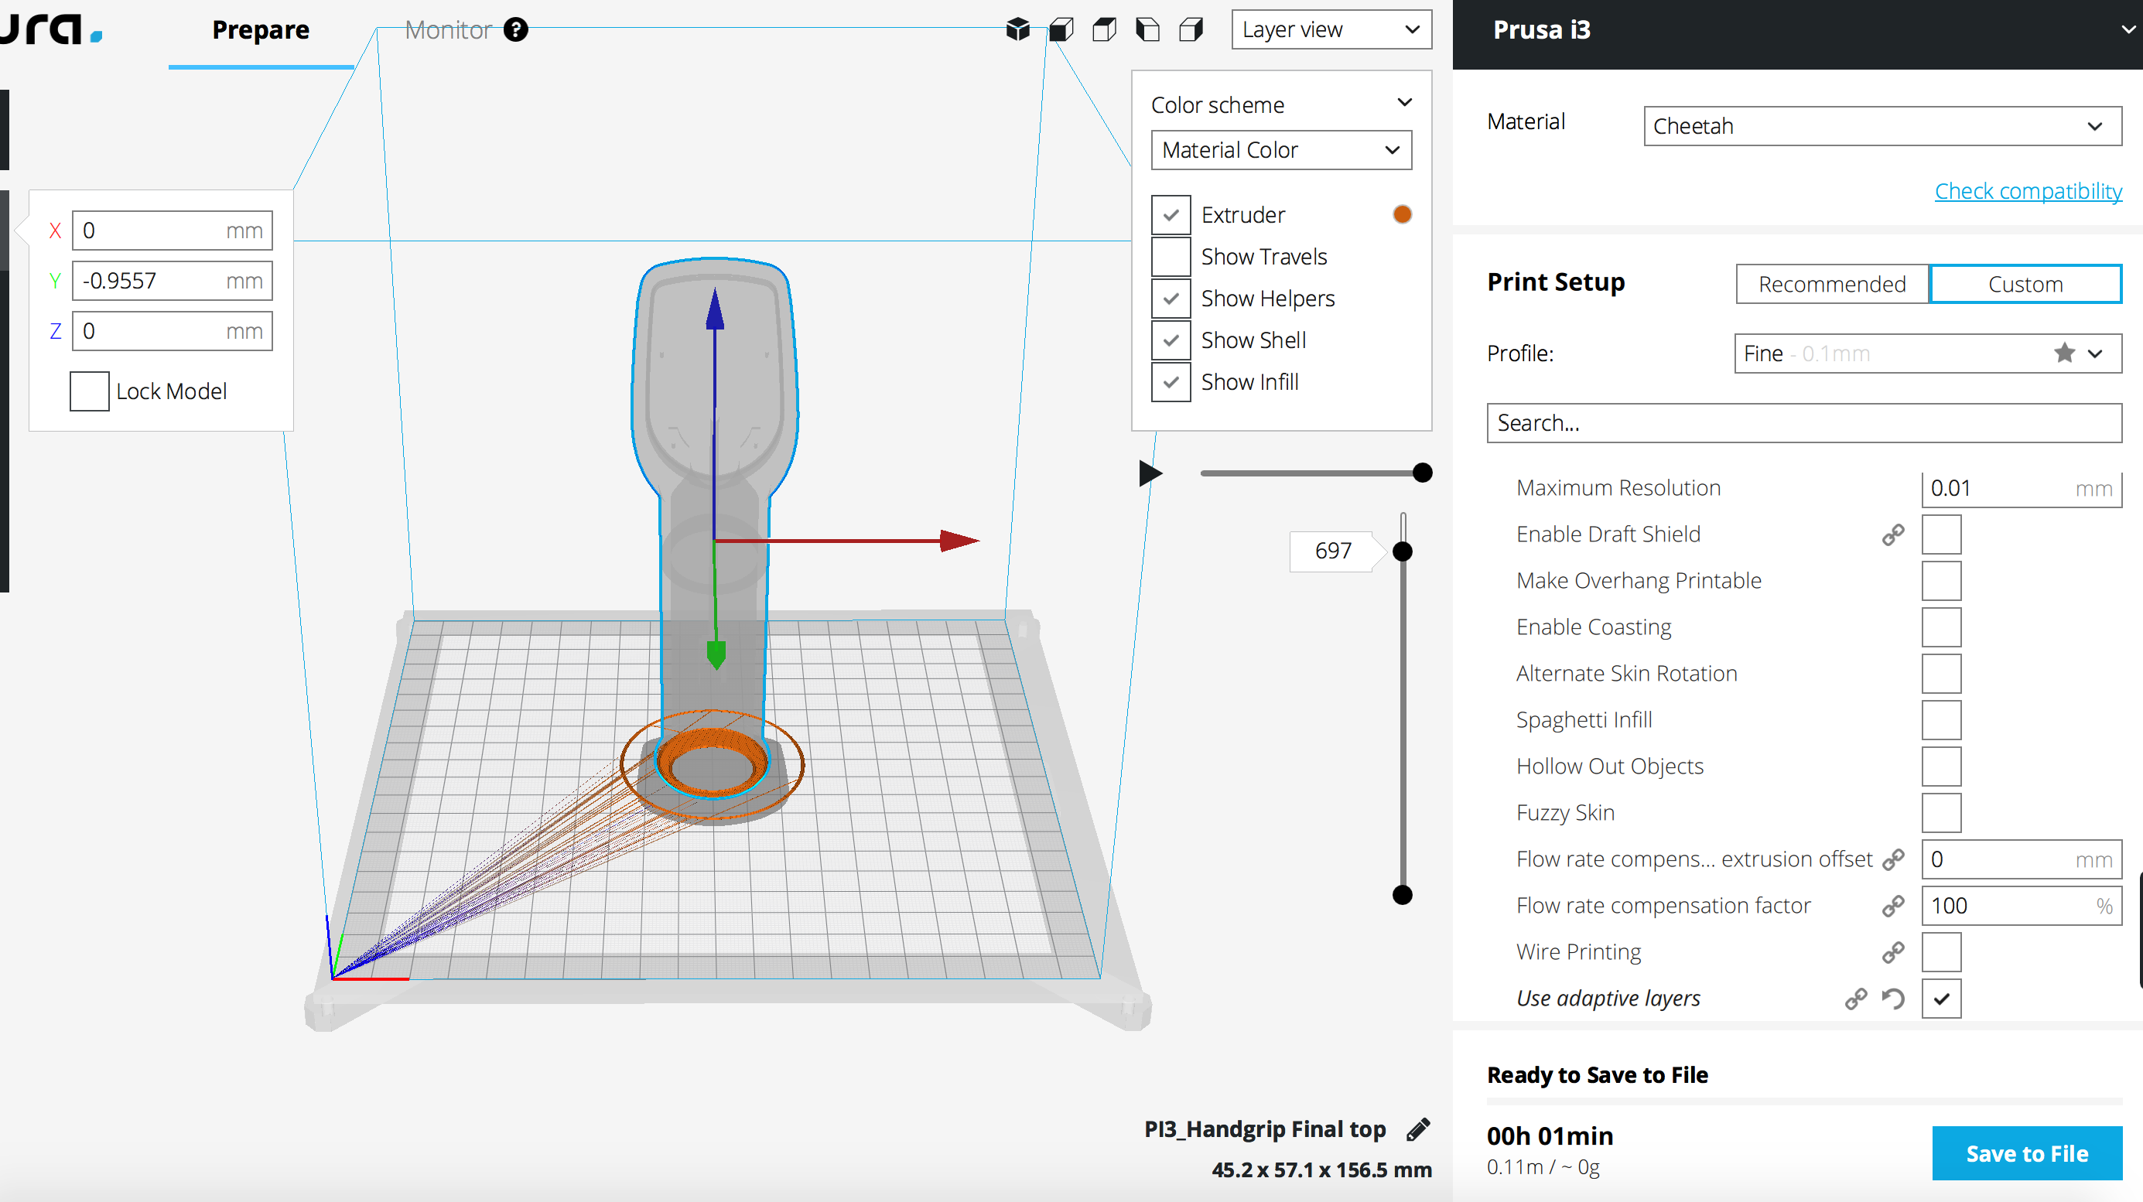Edit extrusion offset value field

coord(2022,859)
